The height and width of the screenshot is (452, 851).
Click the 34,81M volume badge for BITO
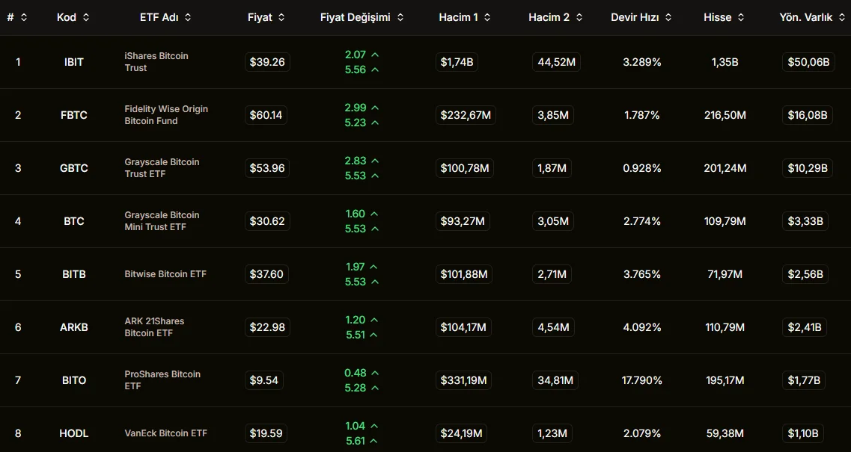(556, 380)
